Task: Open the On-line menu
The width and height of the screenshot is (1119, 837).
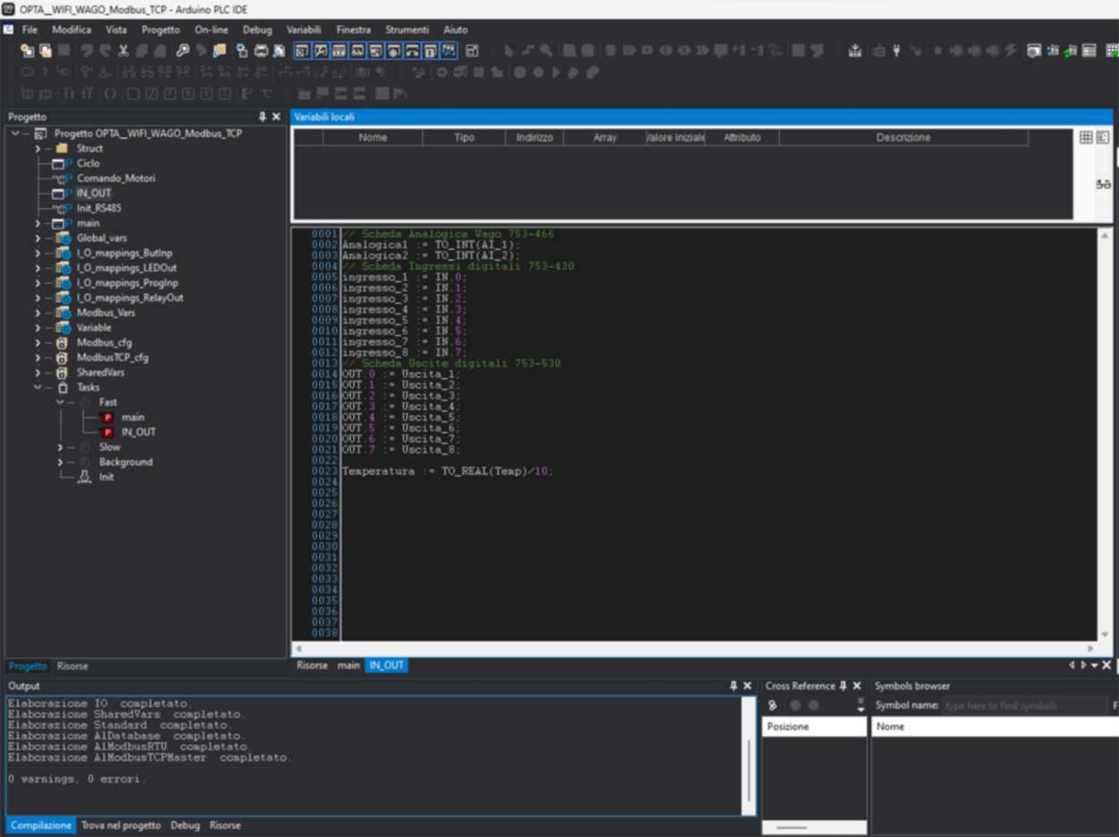Action: [x=211, y=30]
